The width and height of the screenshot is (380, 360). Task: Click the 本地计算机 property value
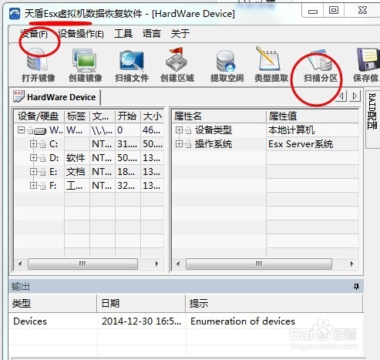pos(291,130)
